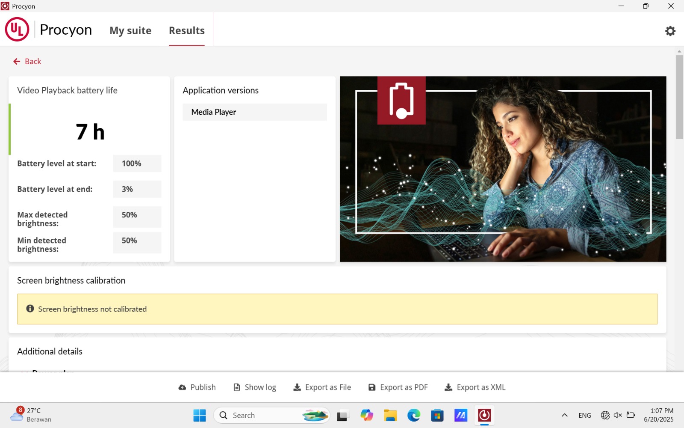Export as File button
The image size is (684, 428).
(x=322, y=387)
